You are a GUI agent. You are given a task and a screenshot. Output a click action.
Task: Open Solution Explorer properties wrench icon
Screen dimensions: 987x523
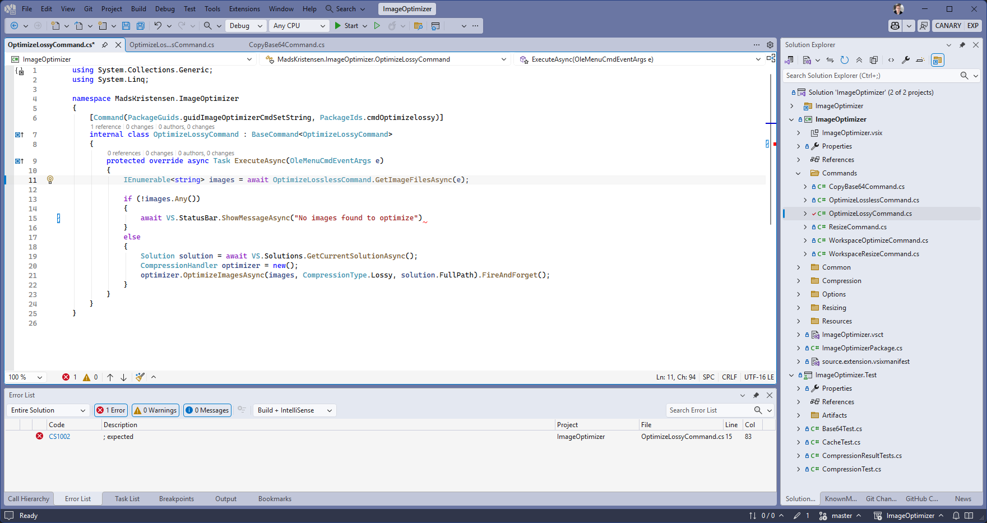905,60
